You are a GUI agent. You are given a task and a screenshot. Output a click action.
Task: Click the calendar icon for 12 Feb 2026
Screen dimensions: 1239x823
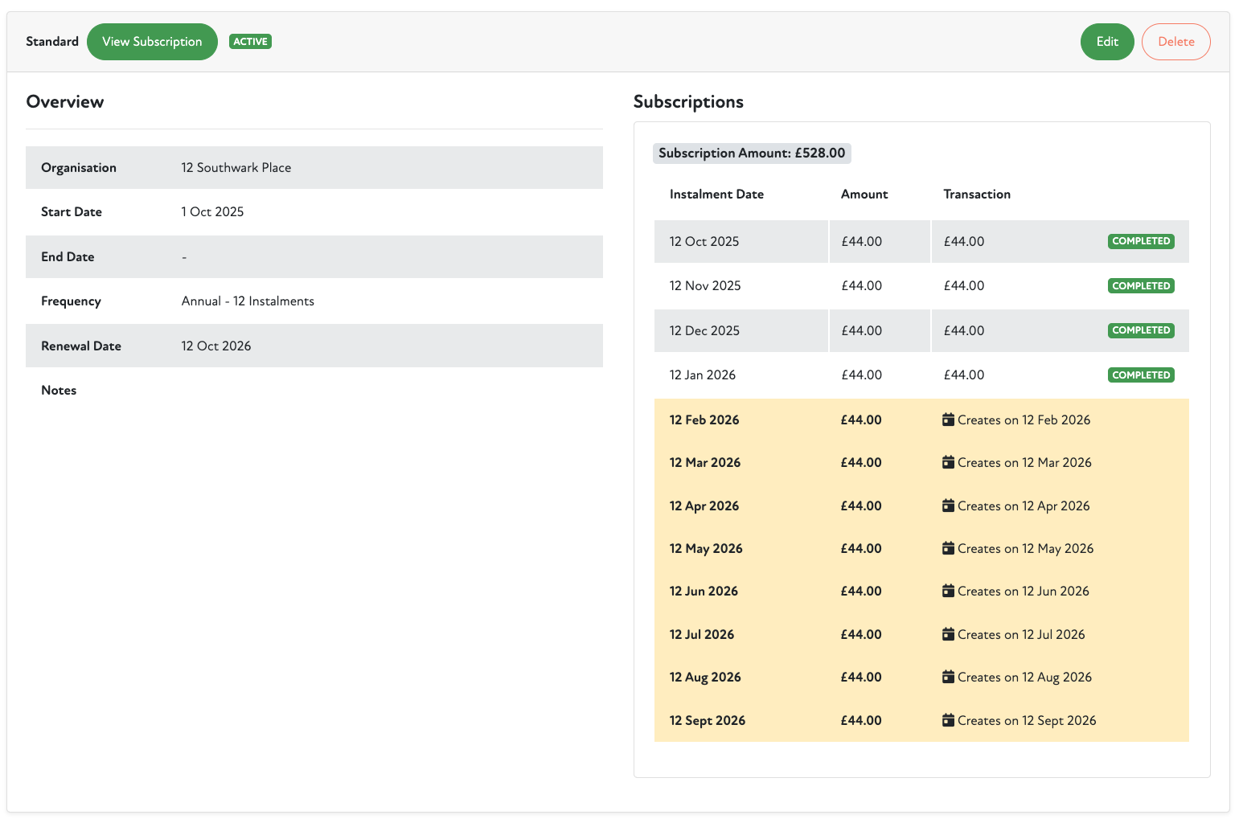point(948,420)
